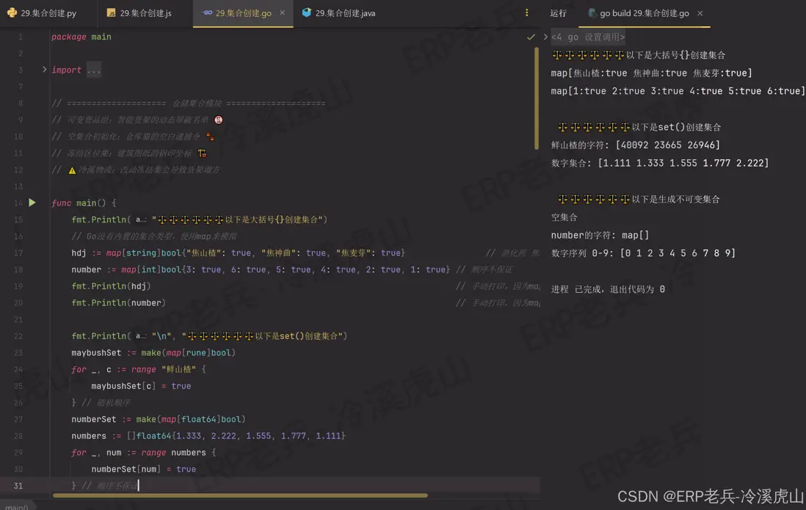Click 'numberSet[num] = true' on line 30
The image size is (806, 510).
point(143,470)
